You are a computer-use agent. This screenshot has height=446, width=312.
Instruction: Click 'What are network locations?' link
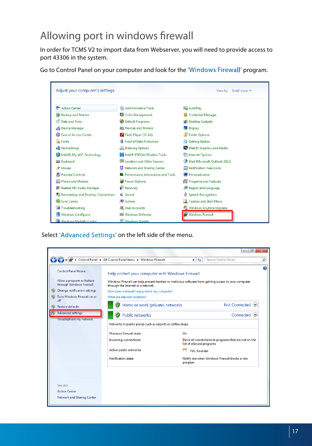(x=127, y=297)
